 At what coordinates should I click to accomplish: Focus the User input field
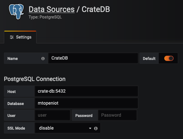tap(52, 115)
